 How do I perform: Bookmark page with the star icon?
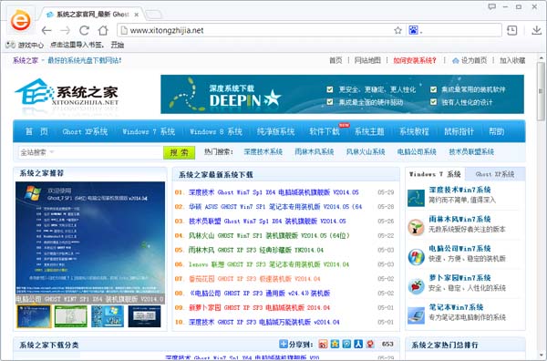pyautogui.click(x=397, y=30)
